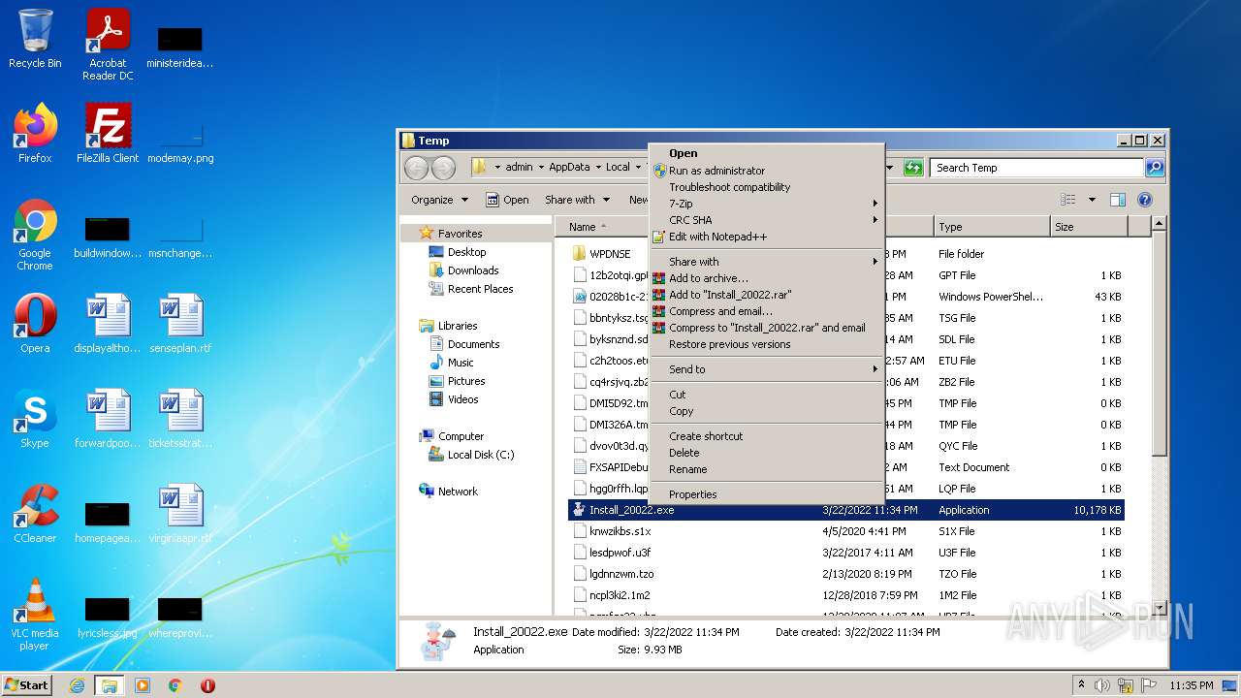Click Search Temp input field
Screen dimensions: 1241x698
pos(1036,168)
